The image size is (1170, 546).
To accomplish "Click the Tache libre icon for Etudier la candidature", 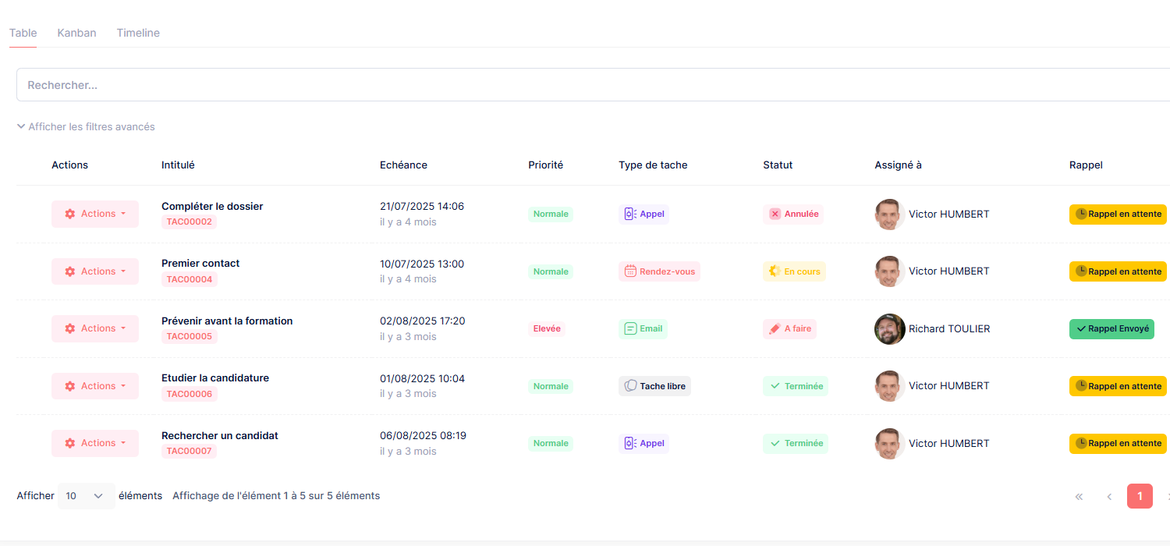I will [630, 386].
